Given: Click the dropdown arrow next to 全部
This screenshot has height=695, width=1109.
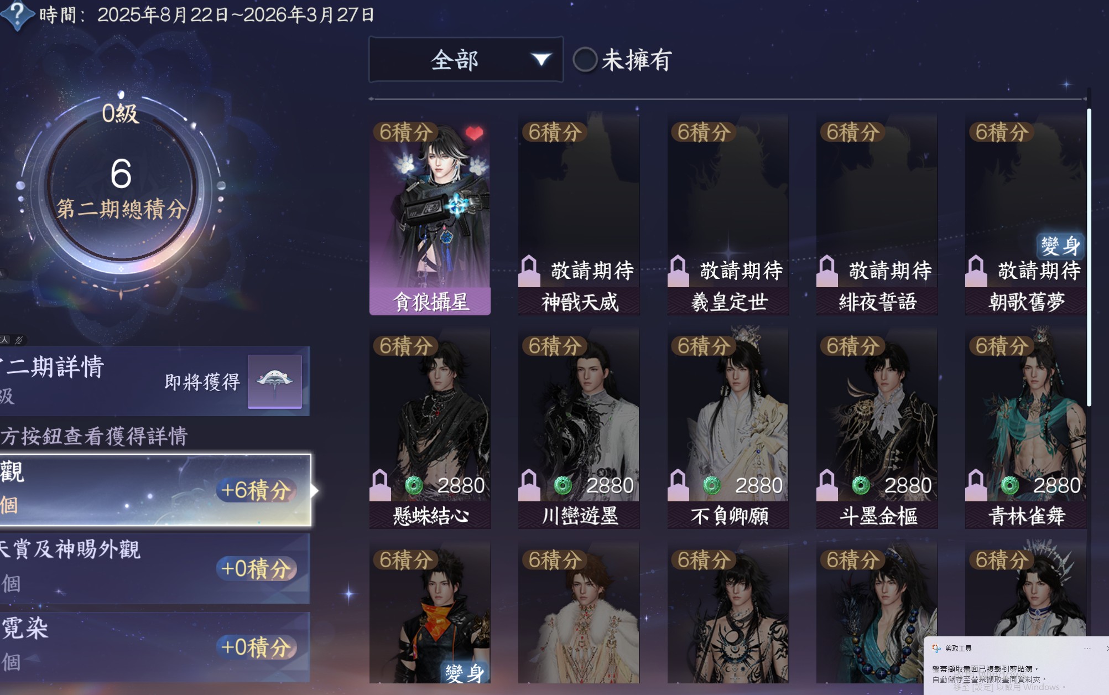Looking at the screenshot, I should point(541,59).
